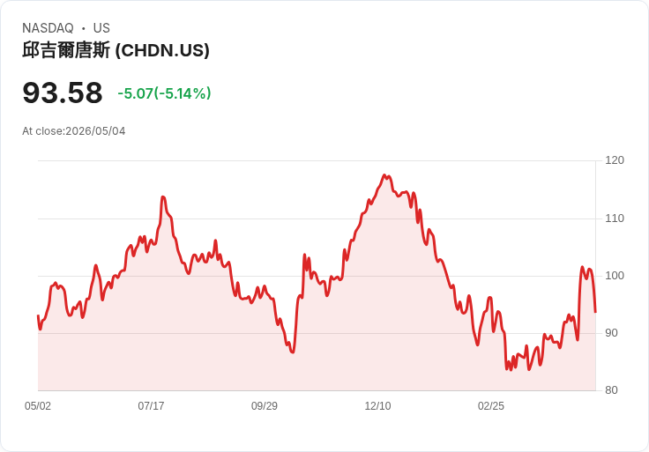The image size is (649, 452).
Task: Click the 90 price axis label
Action: (611, 333)
